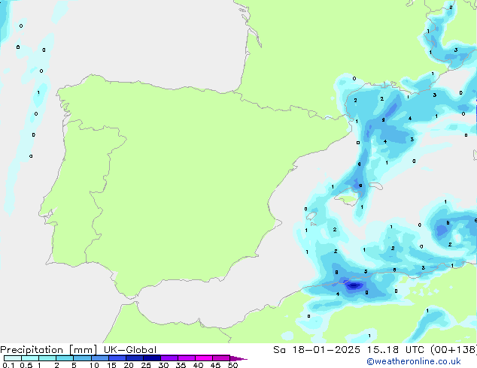This screenshot has height=368, width=477.
Task: Click the 'UK-Global' model label
Action: (130, 350)
